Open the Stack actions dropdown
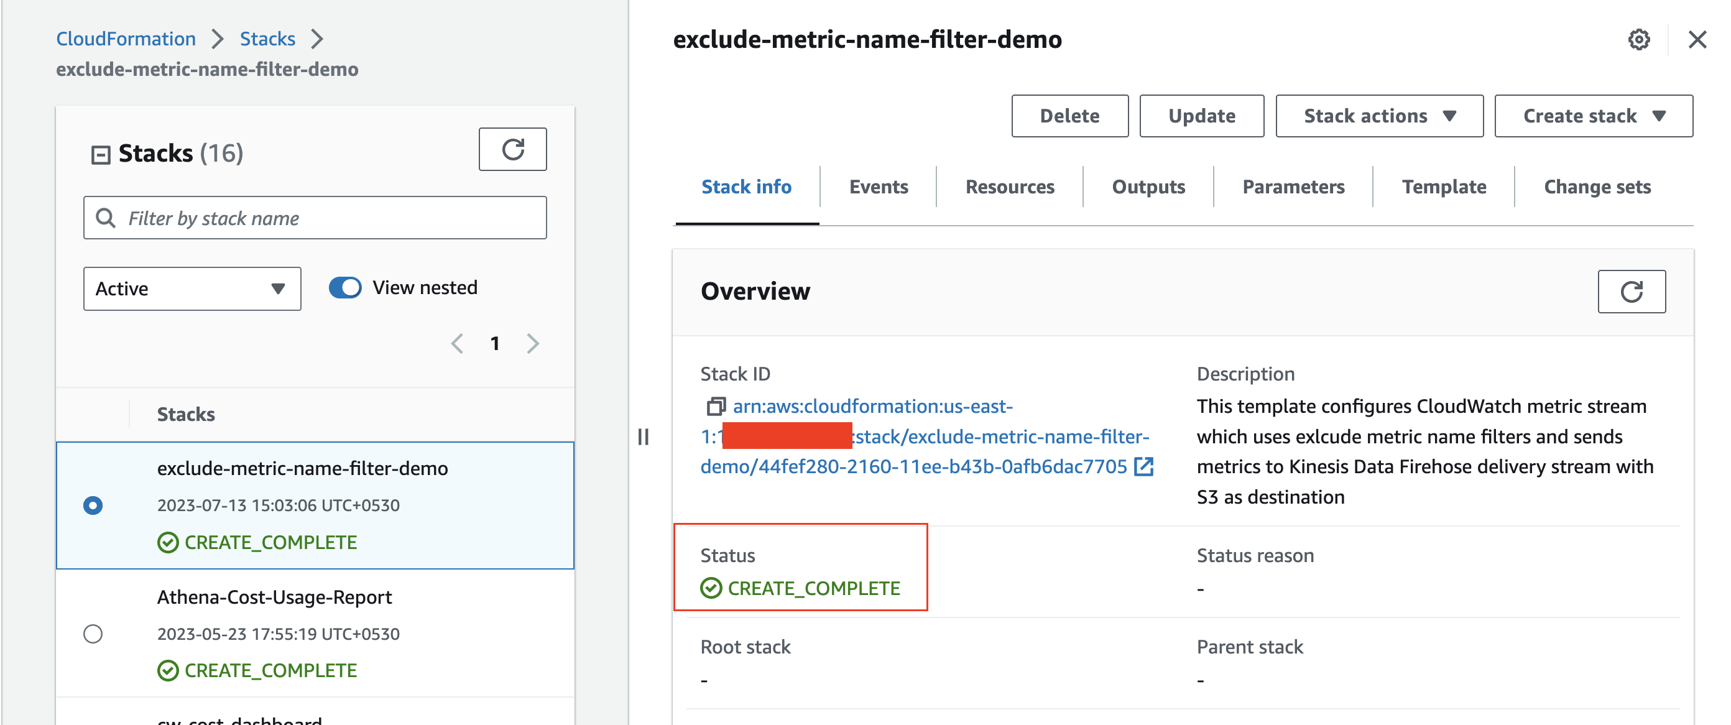The width and height of the screenshot is (1731, 725). tap(1379, 116)
